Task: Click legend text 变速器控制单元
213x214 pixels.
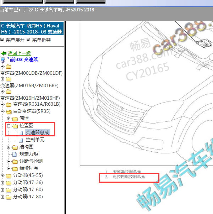Action: click(127, 172)
